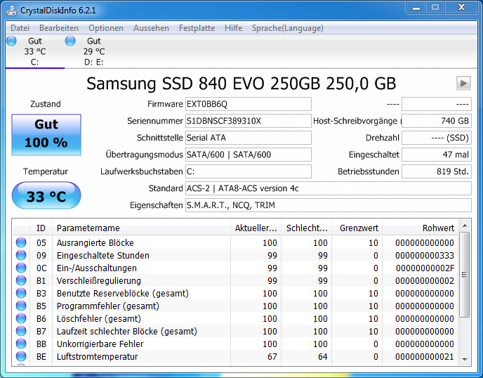Select the Verschleißregulierung parameter text

pos(98,281)
